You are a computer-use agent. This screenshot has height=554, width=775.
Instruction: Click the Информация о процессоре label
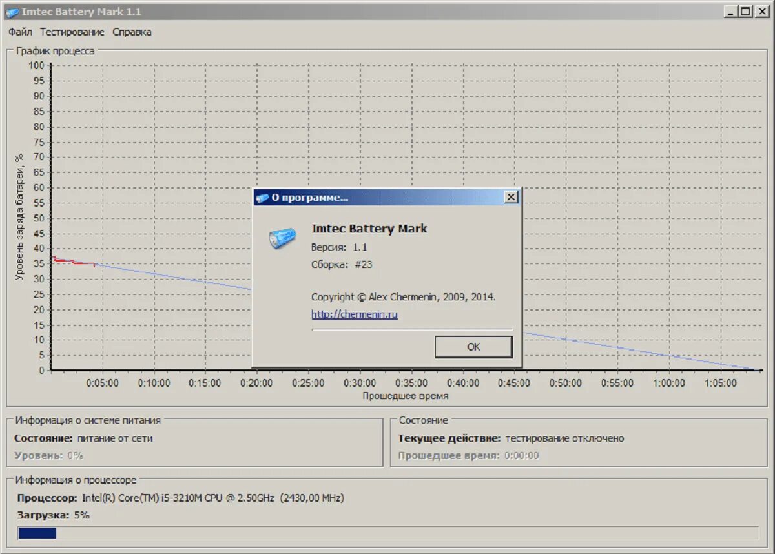tap(76, 480)
